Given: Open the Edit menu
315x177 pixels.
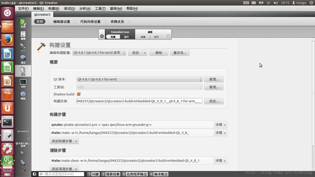Looking at the screenshot, I should tap(38, 8).
